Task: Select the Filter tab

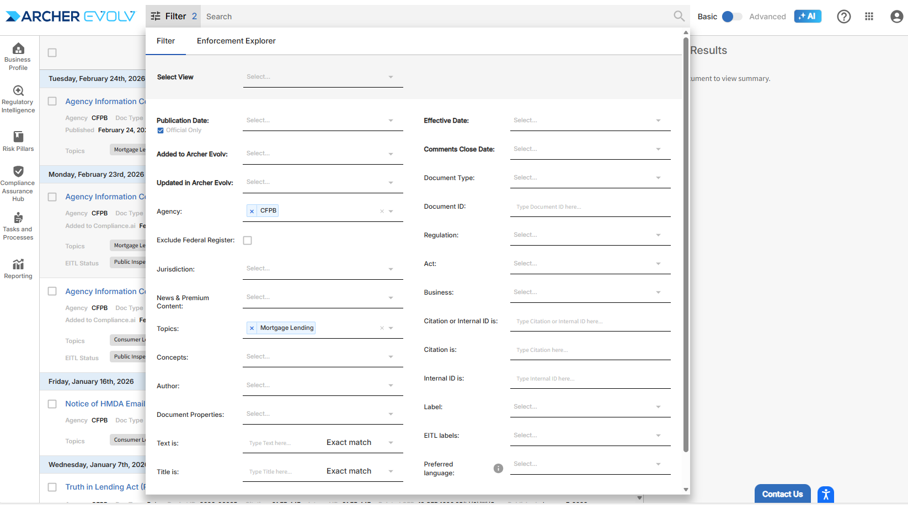Action: pyautogui.click(x=165, y=41)
